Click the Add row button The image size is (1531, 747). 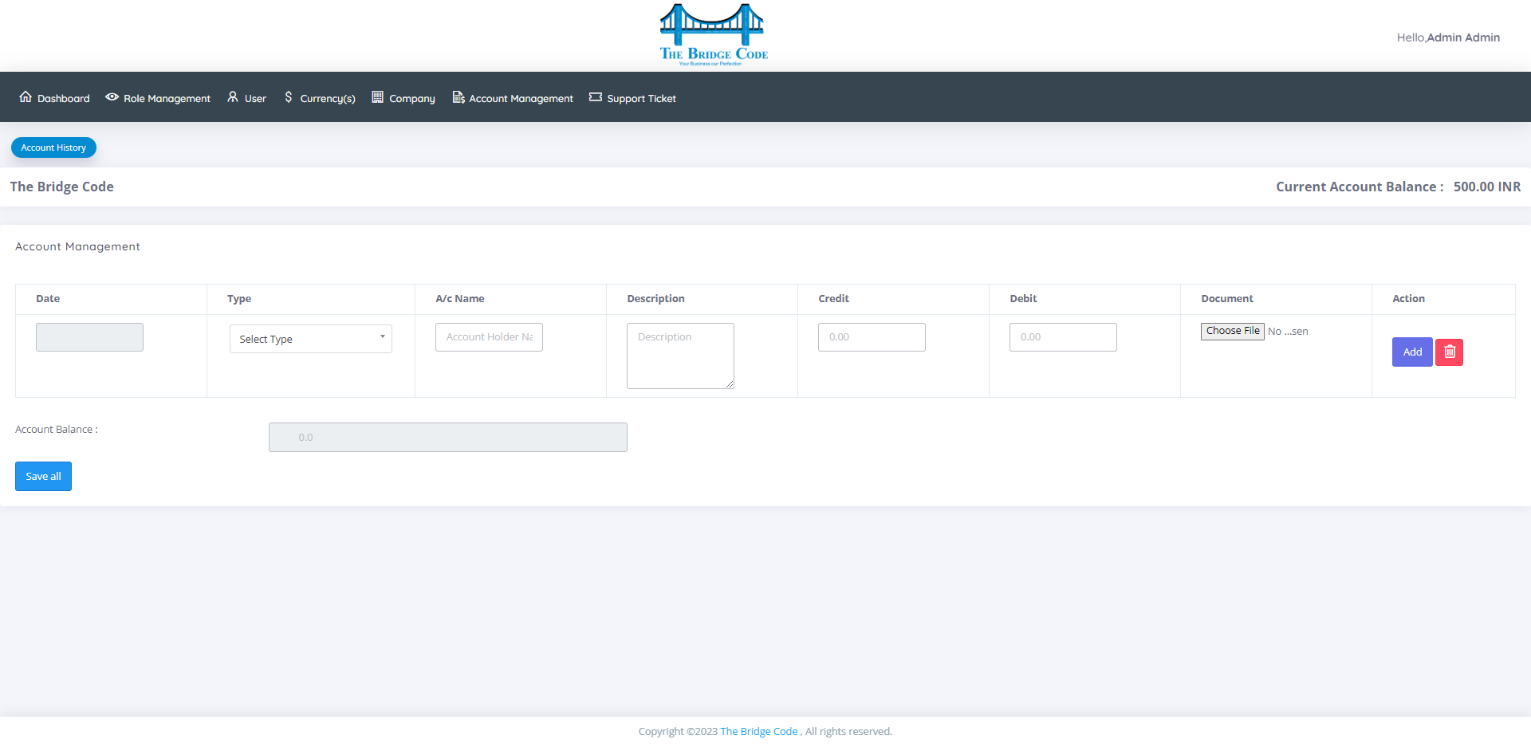[1412, 352]
